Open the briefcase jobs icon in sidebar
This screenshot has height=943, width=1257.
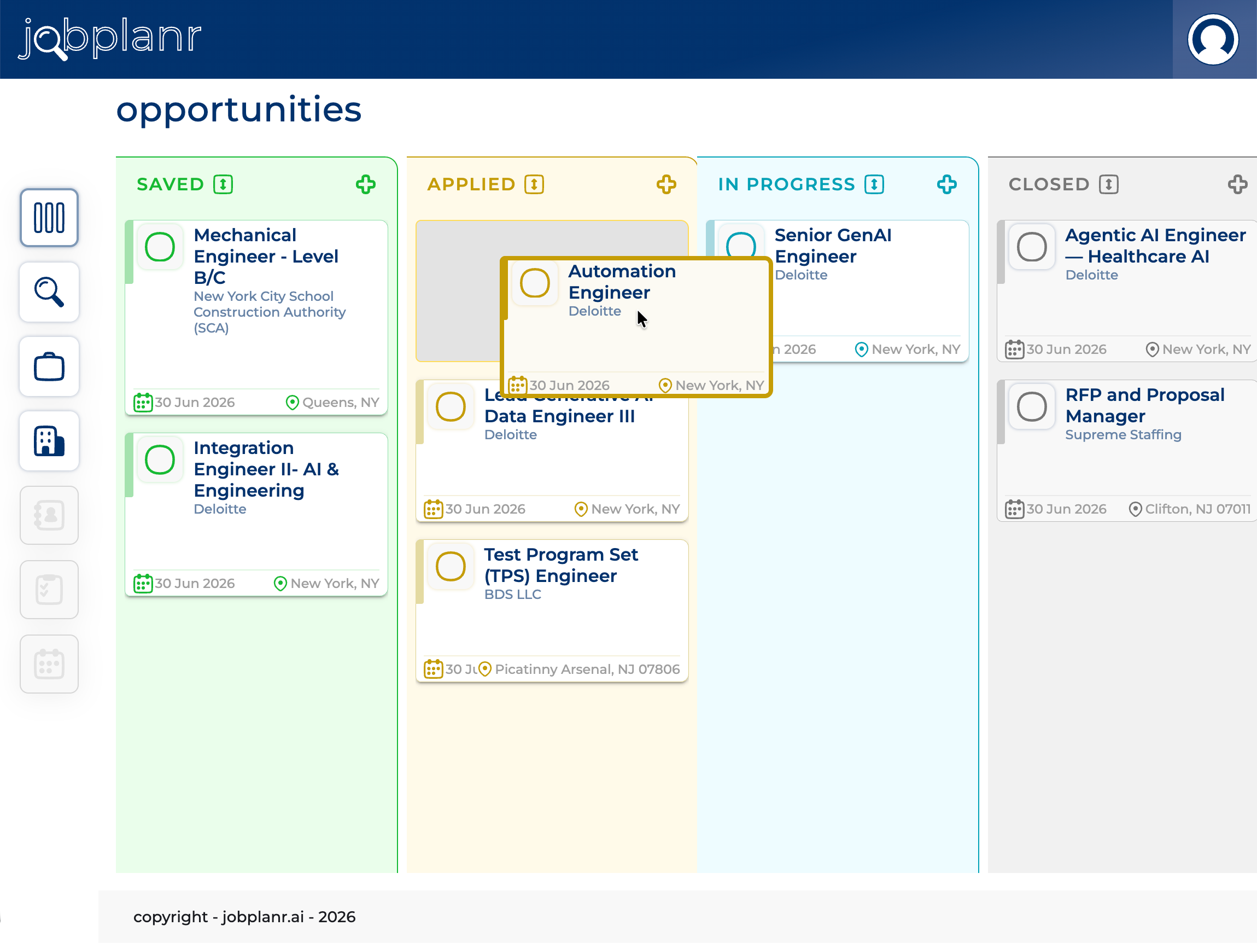[x=49, y=366]
